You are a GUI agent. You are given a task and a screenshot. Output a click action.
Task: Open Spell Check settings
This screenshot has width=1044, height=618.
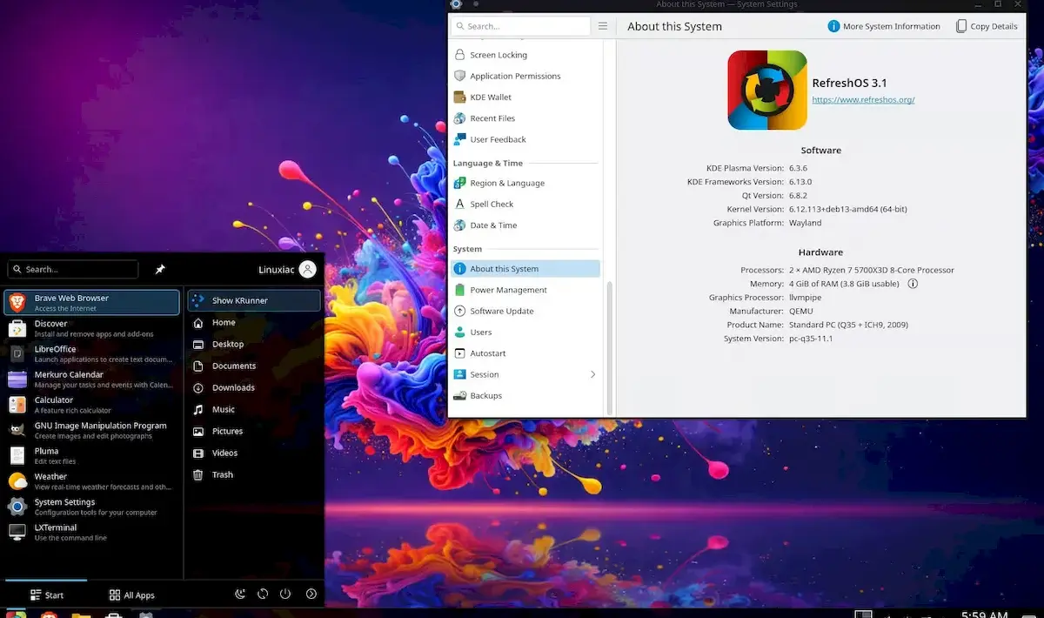(x=525, y=204)
